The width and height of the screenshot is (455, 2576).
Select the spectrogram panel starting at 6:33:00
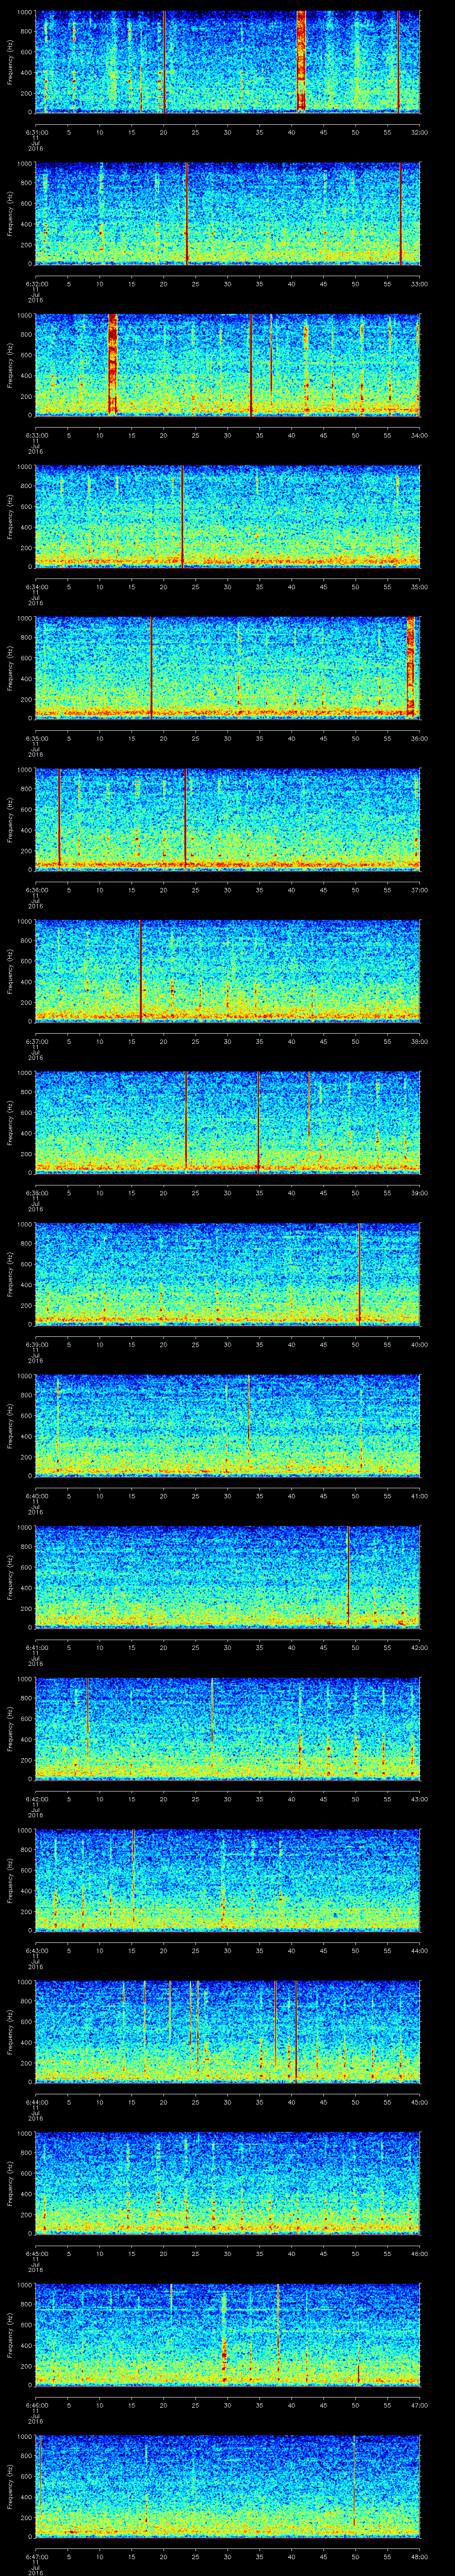(228, 364)
